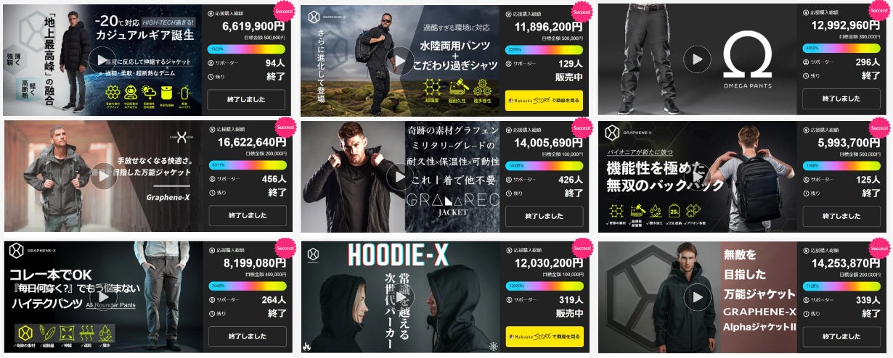The image size is (893, 358).
Task: Click the 8311% rainbow progress bar
Action: [247, 165]
